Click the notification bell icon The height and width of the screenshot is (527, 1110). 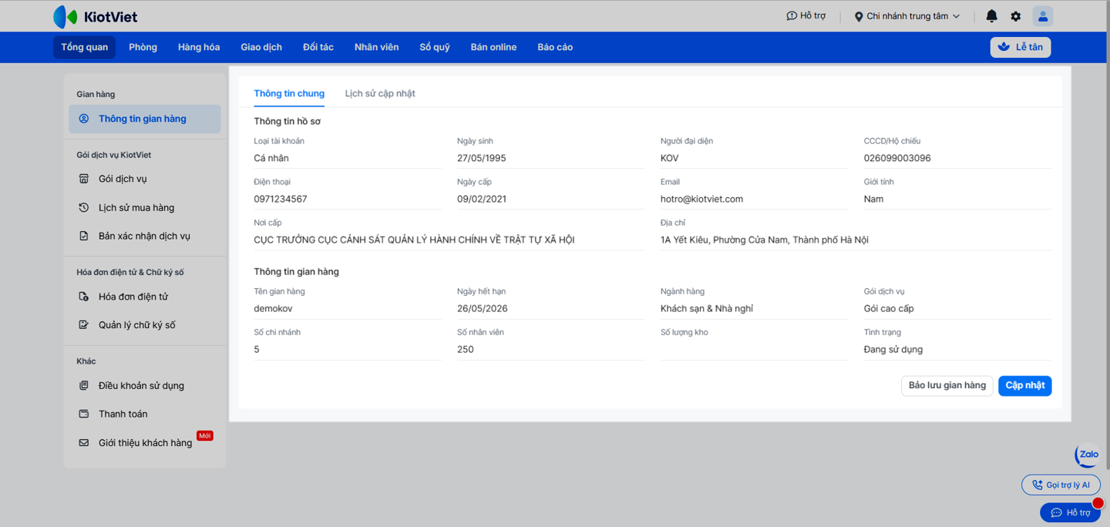tap(991, 16)
